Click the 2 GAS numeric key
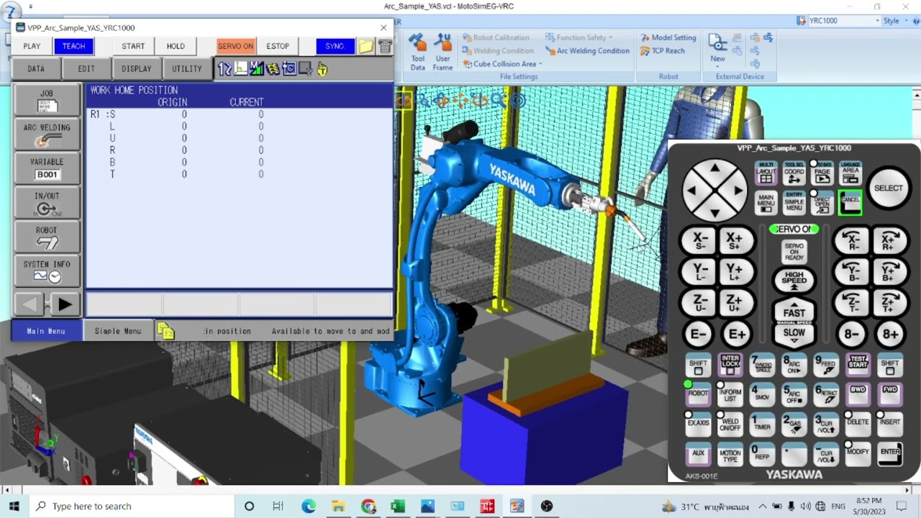 pyautogui.click(x=794, y=424)
